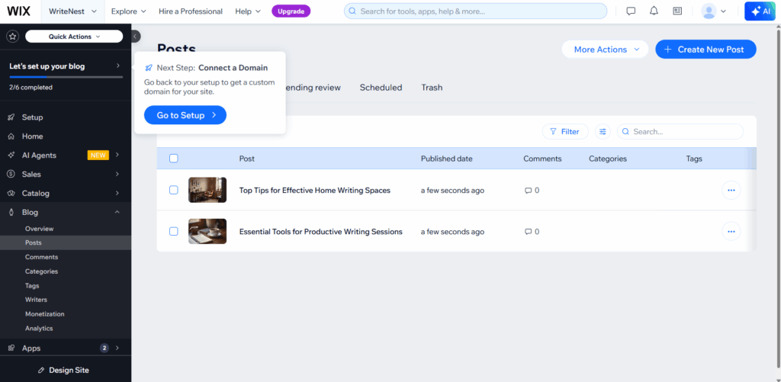Open the Top Tips post thumbnail
This screenshot has height=382, width=781.
[207, 190]
